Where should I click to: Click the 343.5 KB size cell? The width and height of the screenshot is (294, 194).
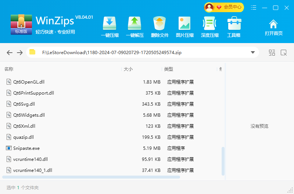click(x=151, y=104)
